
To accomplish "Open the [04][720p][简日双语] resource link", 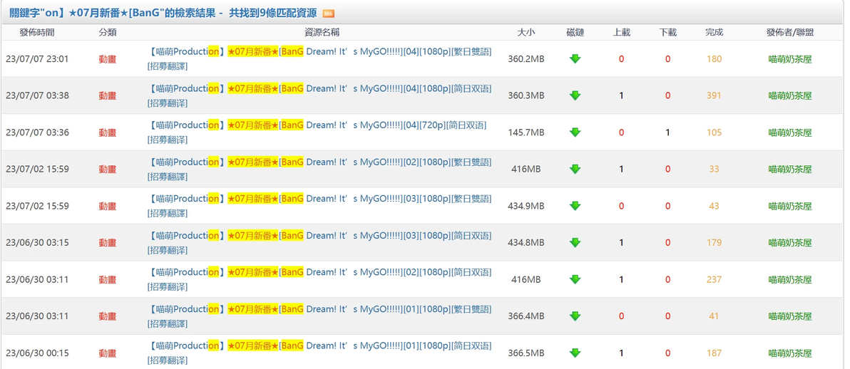I will click(317, 132).
